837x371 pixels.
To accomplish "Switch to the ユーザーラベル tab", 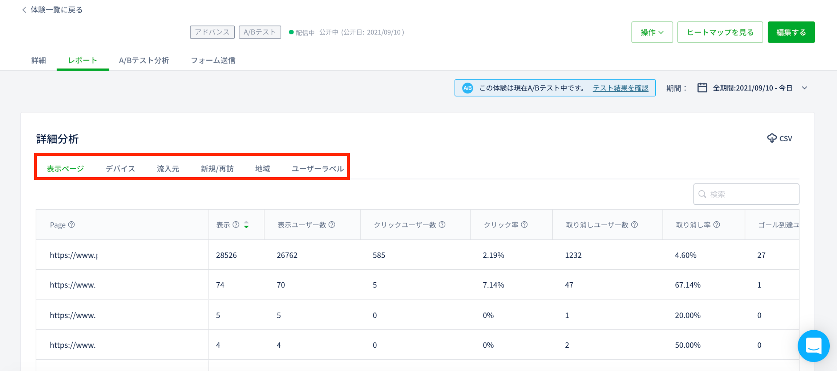I will [x=317, y=169].
